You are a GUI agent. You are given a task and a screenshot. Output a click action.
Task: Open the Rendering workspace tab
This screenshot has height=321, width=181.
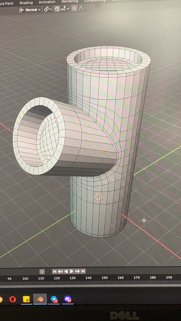pos(69,1)
